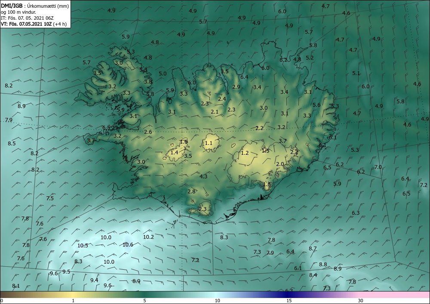Viewport: 430px width, 304px height.
Task: Click the 5.1 value east of Iceland
Action: coord(356,73)
